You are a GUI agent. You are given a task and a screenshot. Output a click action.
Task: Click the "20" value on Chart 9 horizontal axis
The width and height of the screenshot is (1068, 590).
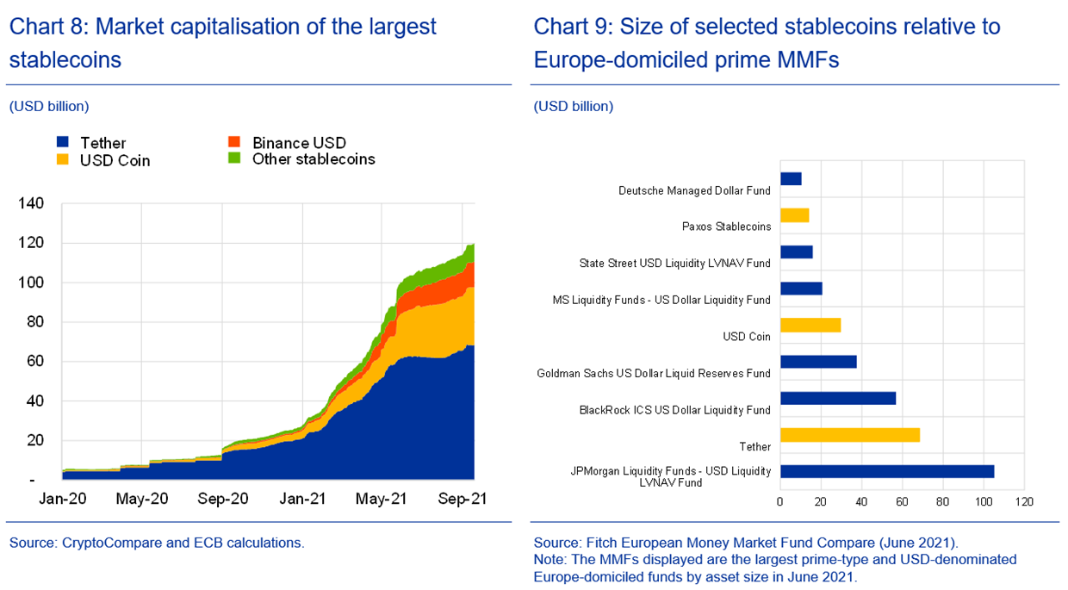click(x=821, y=501)
